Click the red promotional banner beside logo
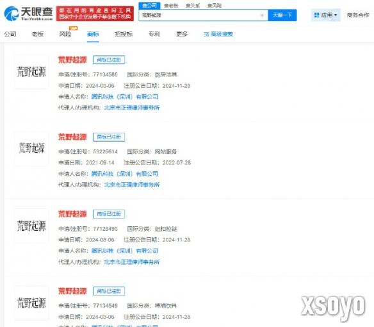Screen dimensions: 374x327 point(95,13)
